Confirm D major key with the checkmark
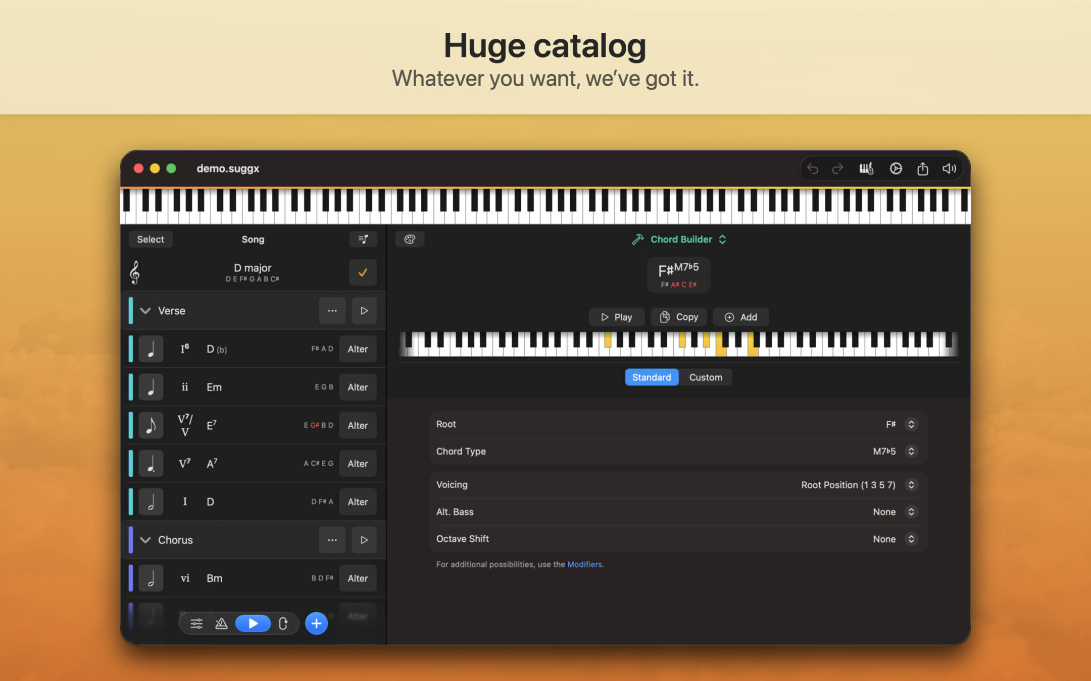 click(363, 273)
